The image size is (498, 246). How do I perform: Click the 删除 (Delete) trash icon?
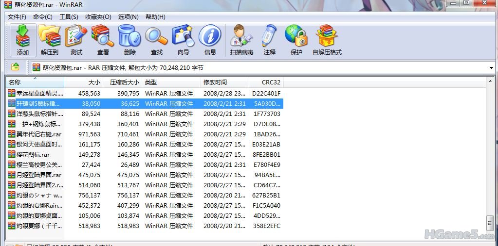tap(129, 40)
